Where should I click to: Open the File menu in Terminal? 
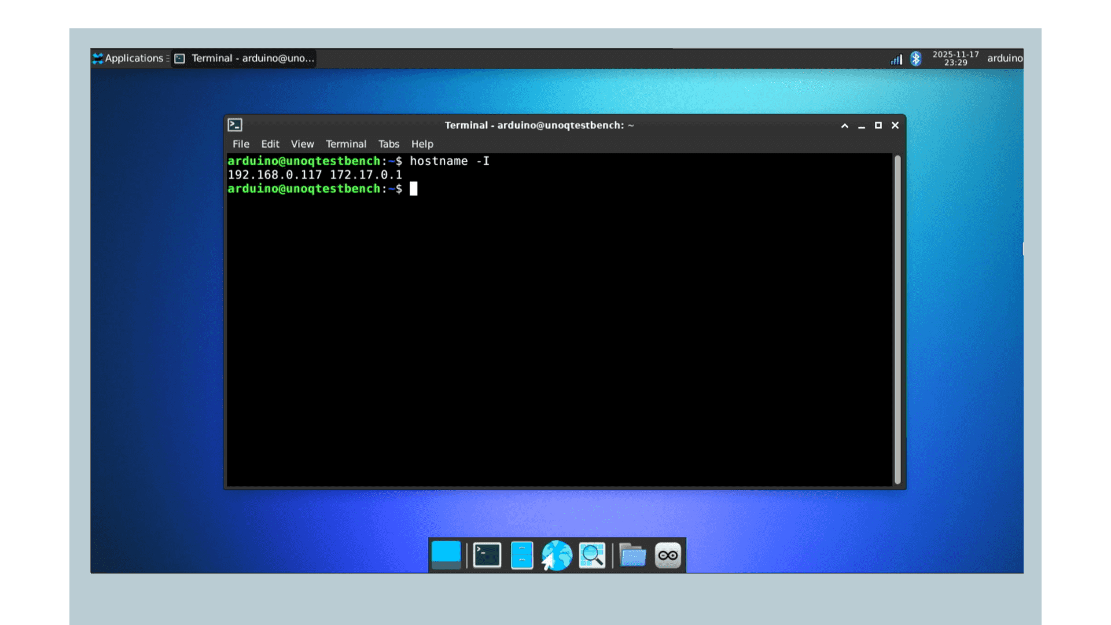240,144
